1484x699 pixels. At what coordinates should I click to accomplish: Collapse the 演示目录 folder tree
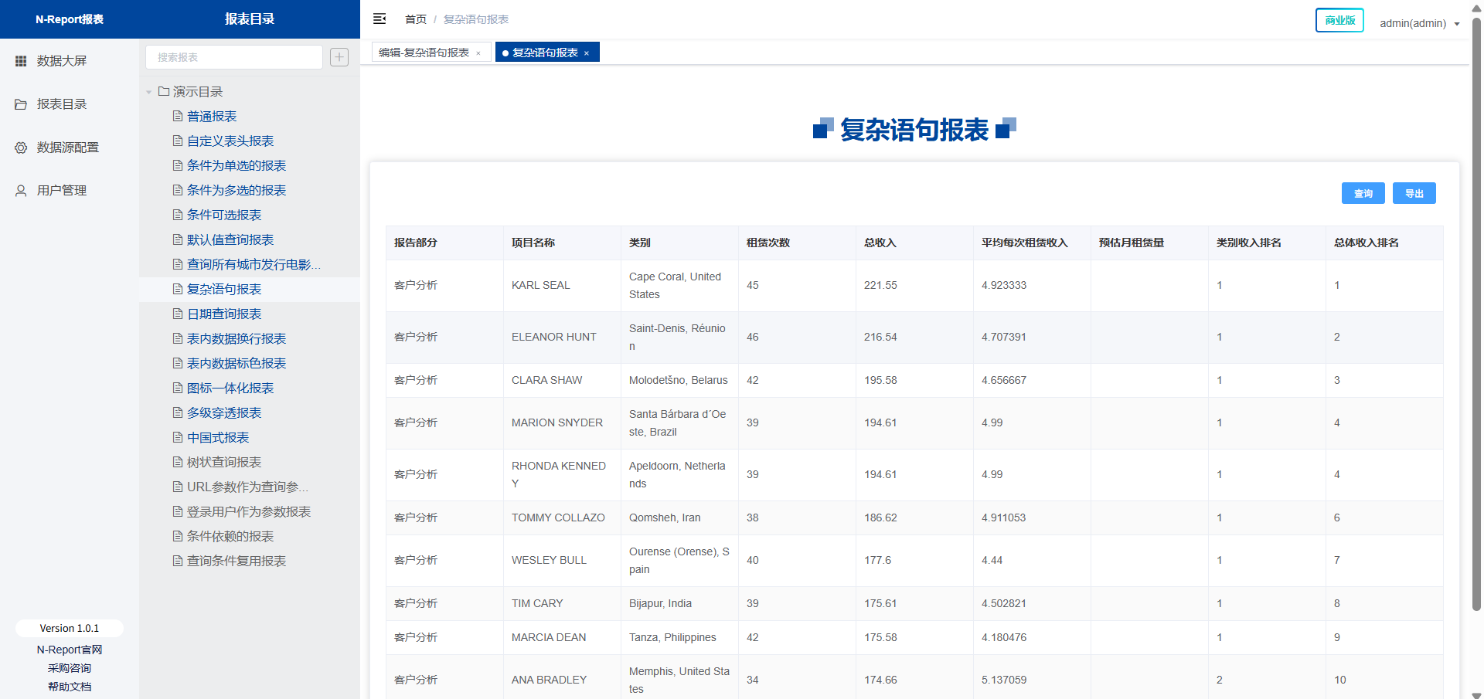[x=148, y=92]
